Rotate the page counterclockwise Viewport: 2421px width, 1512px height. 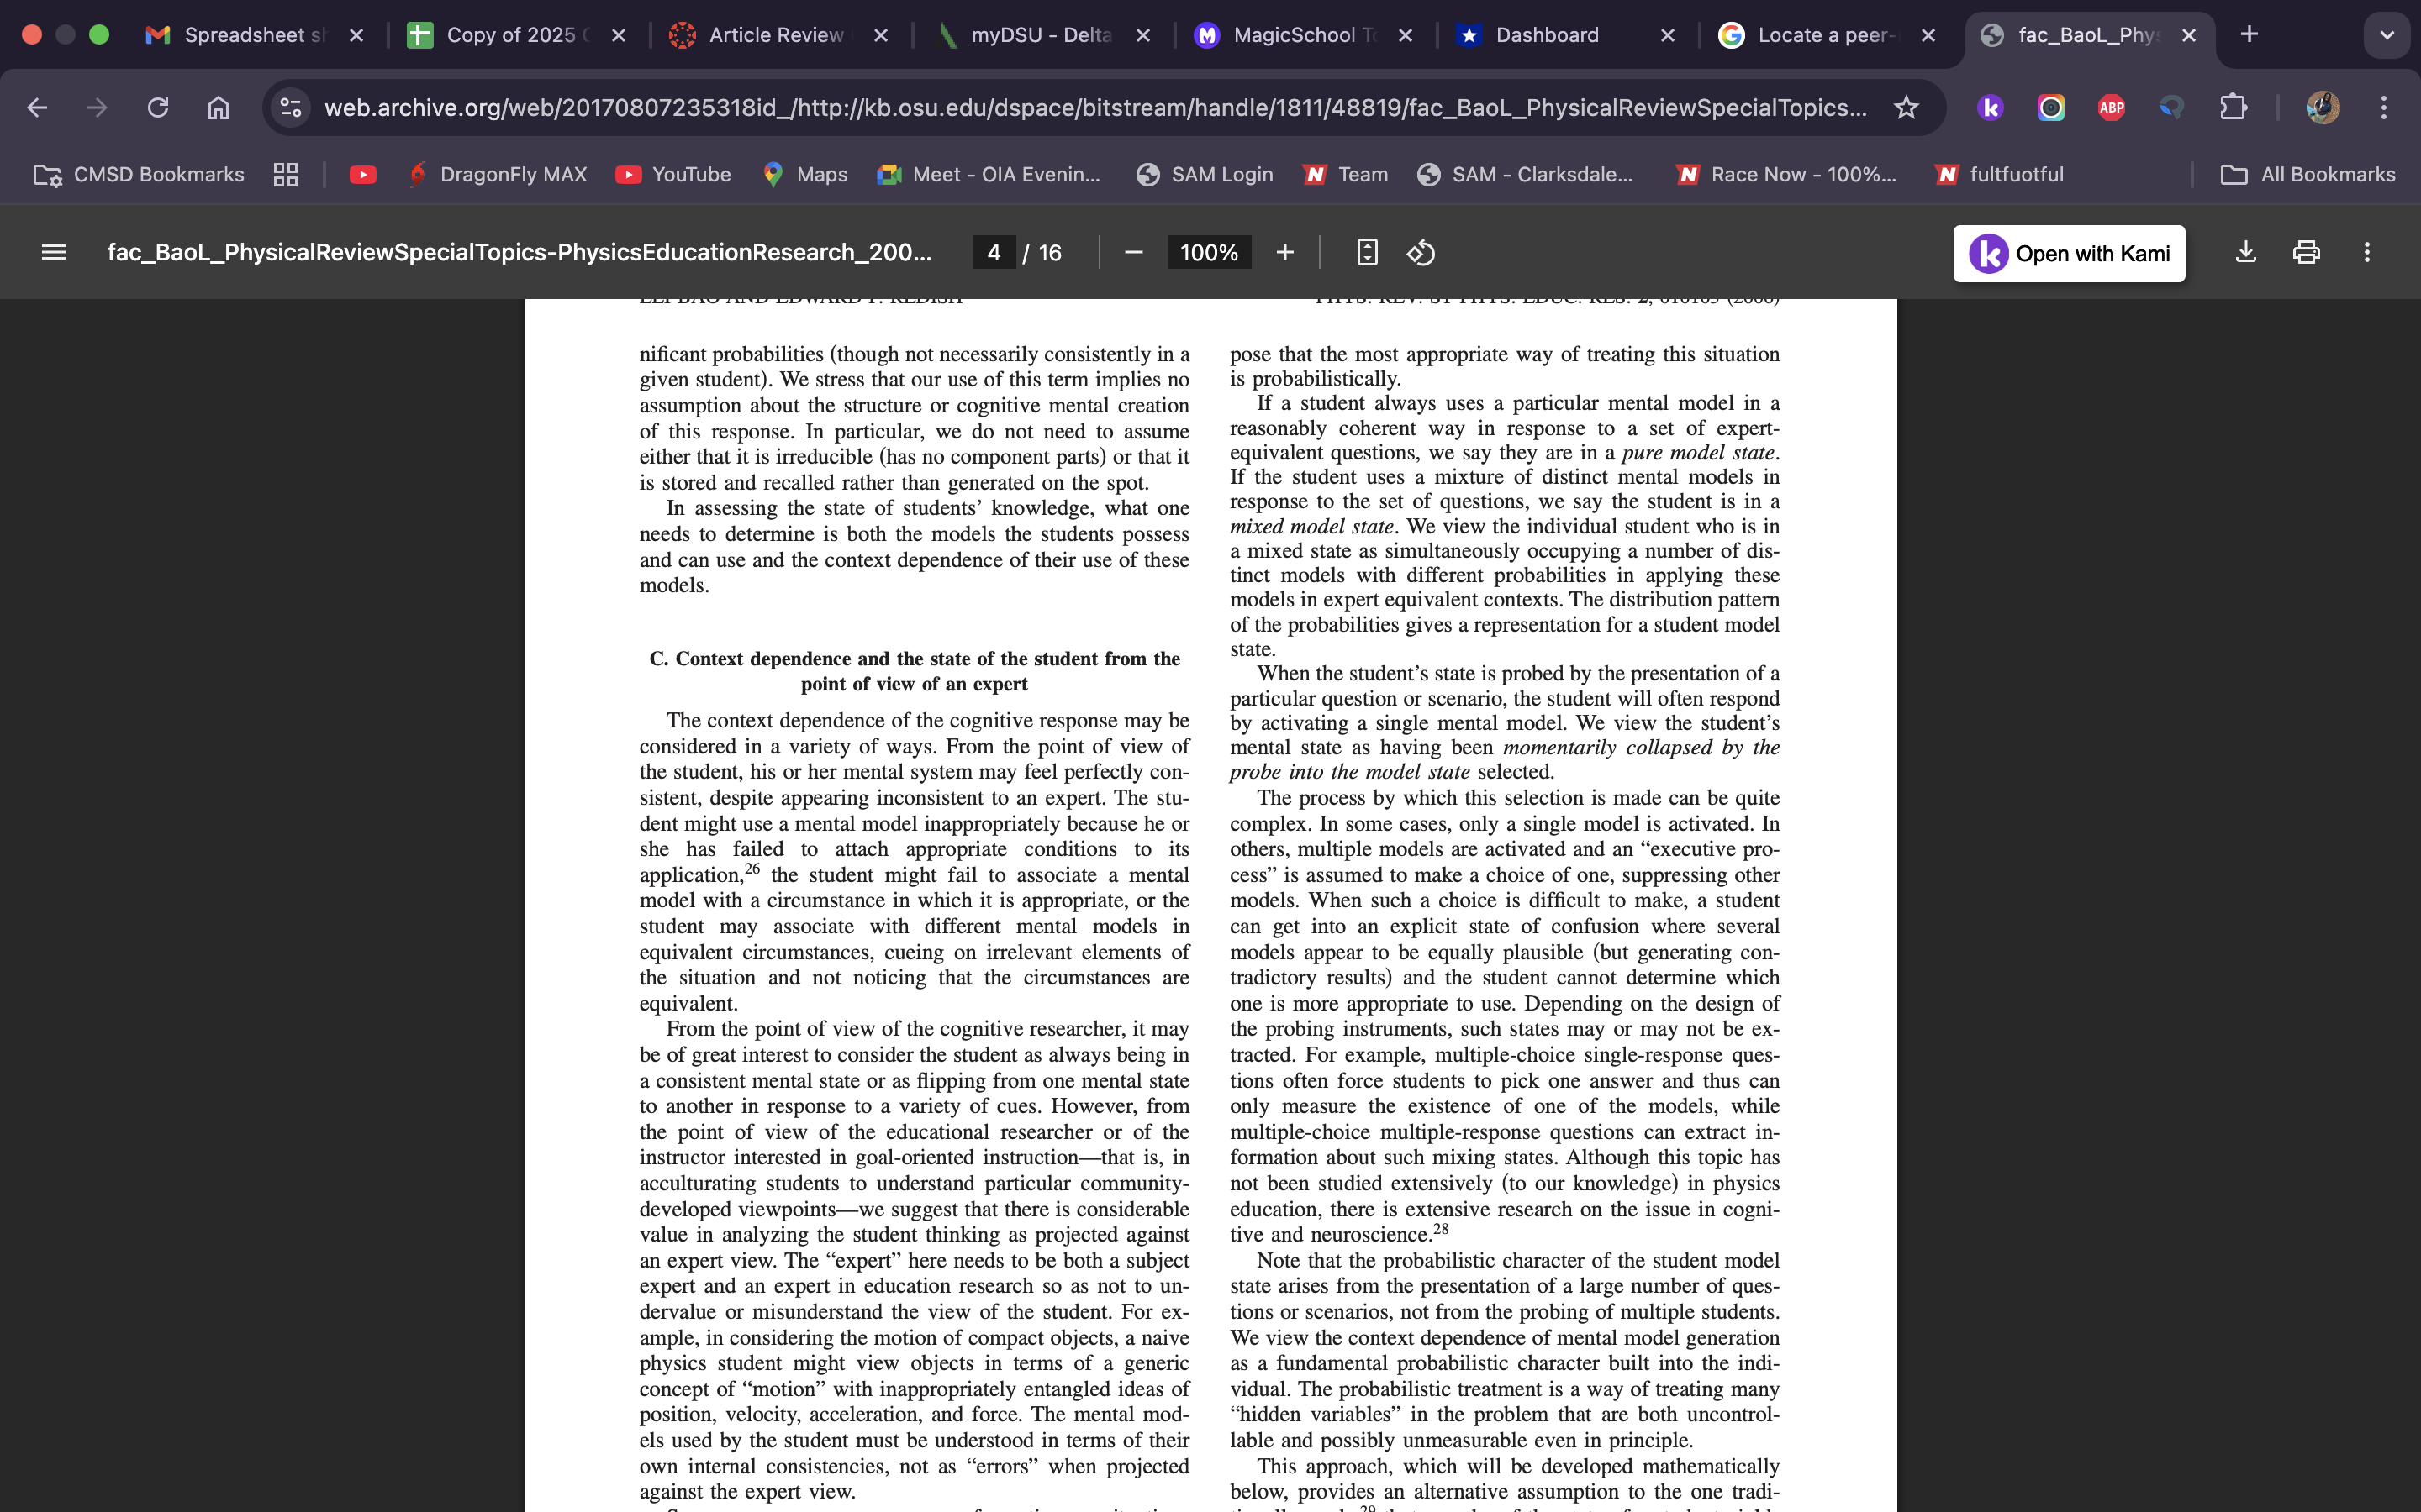pos(1421,252)
